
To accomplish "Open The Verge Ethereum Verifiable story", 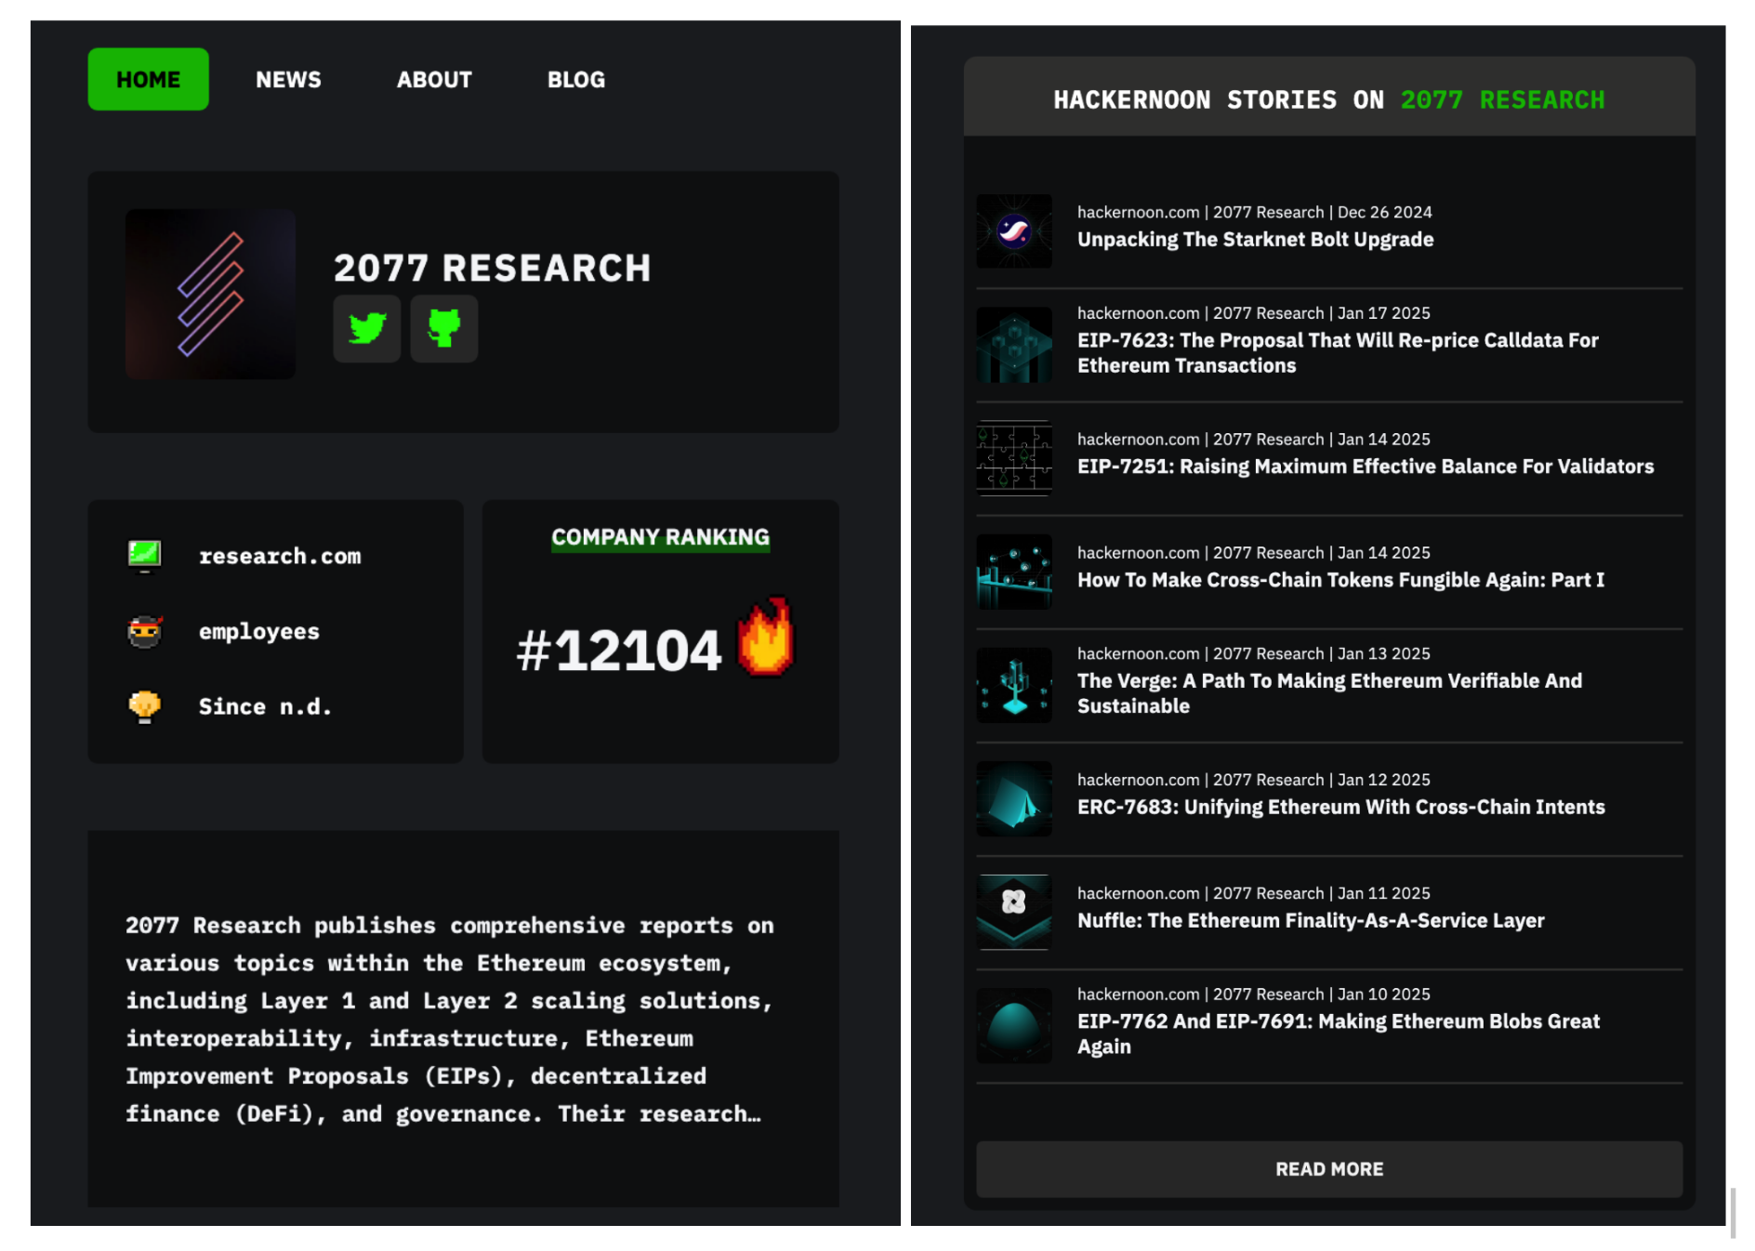I will (1329, 692).
